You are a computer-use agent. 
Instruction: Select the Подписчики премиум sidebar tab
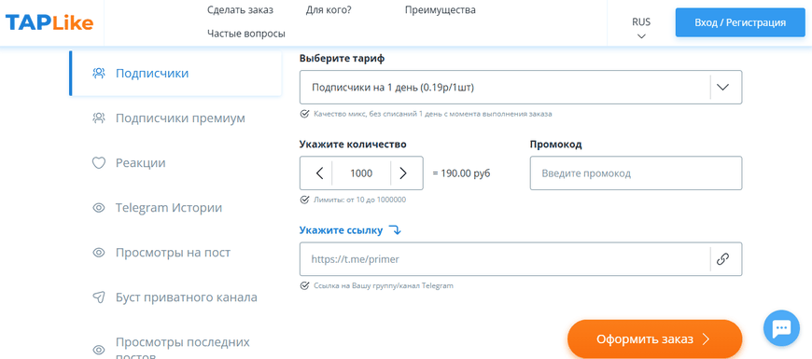pyautogui.click(x=176, y=118)
